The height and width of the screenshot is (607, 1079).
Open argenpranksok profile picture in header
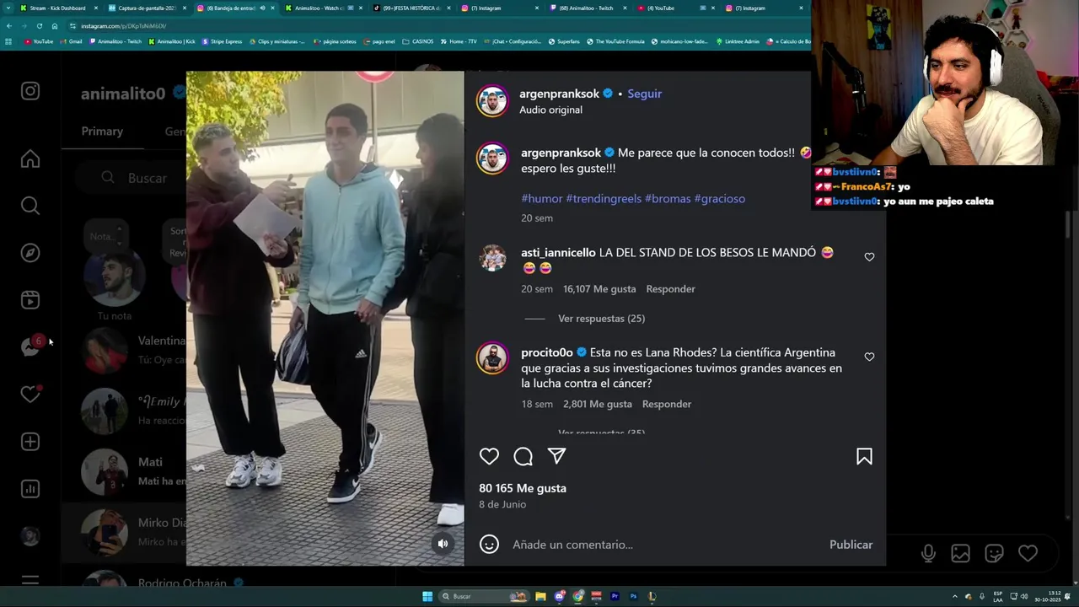492,100
